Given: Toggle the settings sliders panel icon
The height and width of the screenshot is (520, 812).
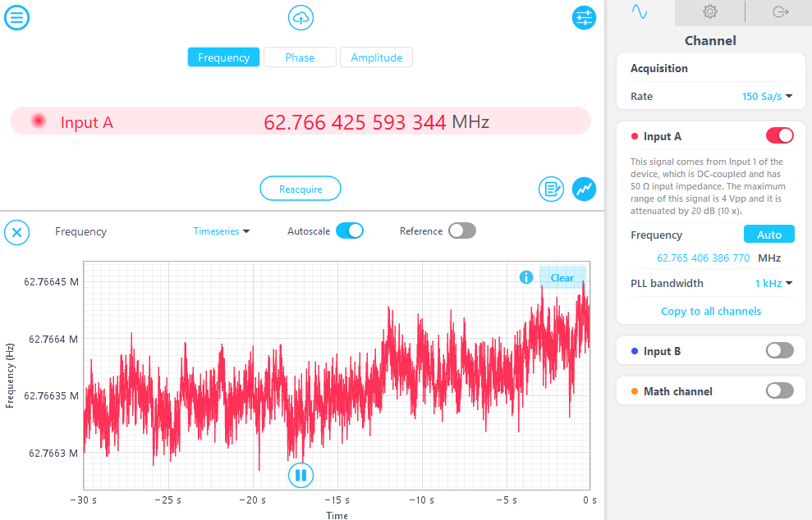Looking at the screenshot, I should tap(584, 17).
